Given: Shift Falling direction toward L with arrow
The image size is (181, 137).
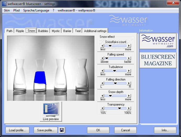Looking at the screenshot, I should [x=102, y=83].
